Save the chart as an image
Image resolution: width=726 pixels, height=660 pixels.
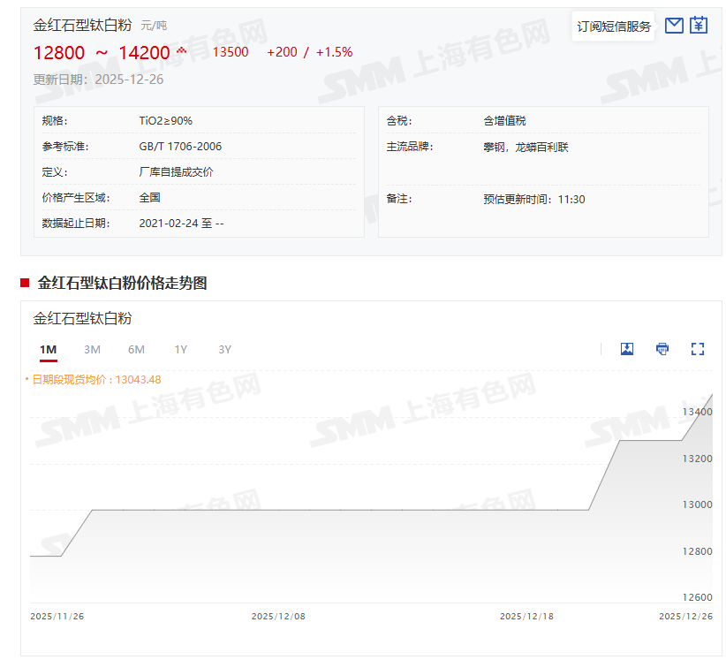(627, 349)
